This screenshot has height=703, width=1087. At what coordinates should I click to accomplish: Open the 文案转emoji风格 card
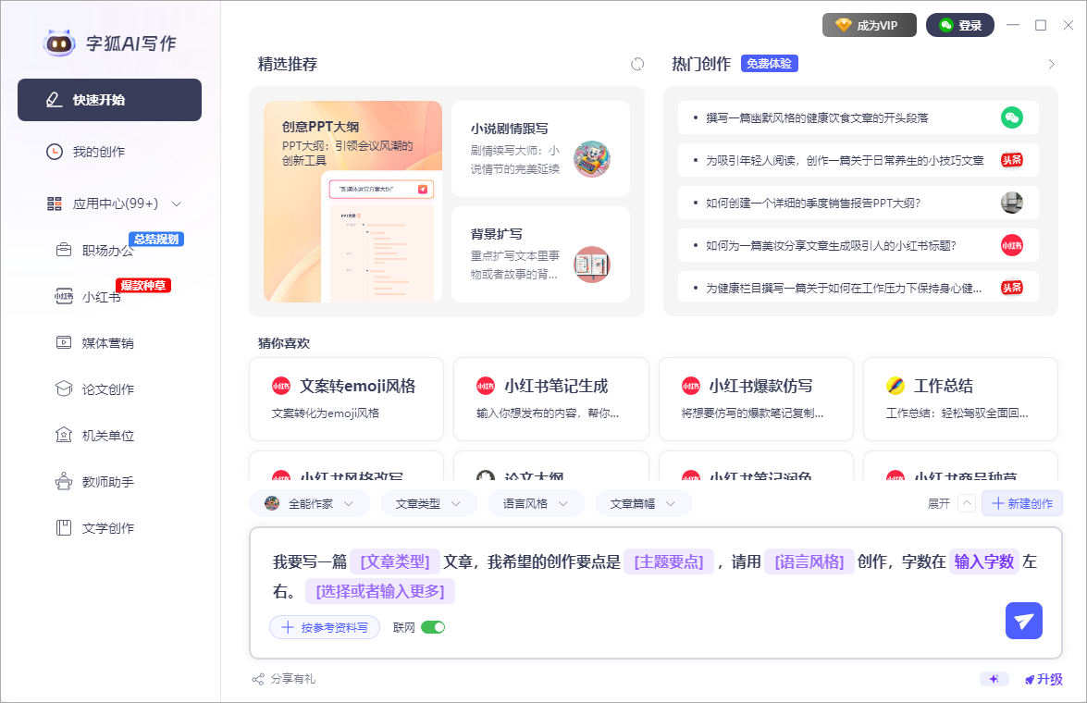347,399
